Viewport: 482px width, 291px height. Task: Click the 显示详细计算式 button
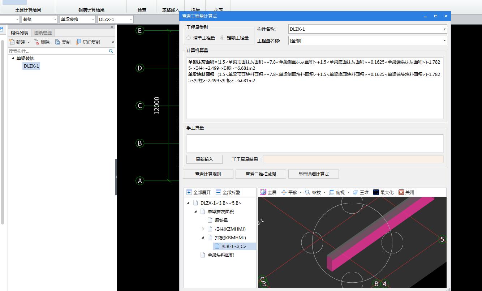click(x=314, y=174)
